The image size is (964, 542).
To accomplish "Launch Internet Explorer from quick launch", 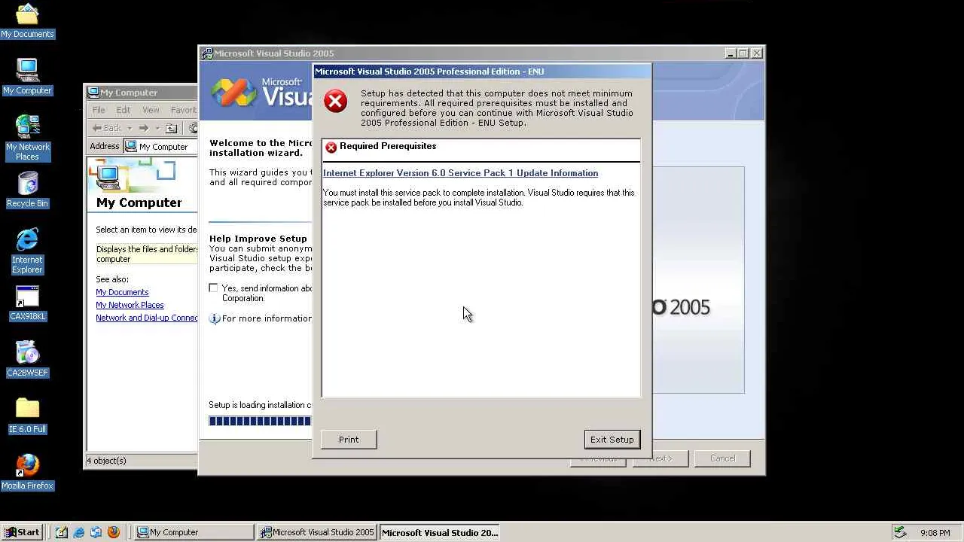I will (79, 532).
